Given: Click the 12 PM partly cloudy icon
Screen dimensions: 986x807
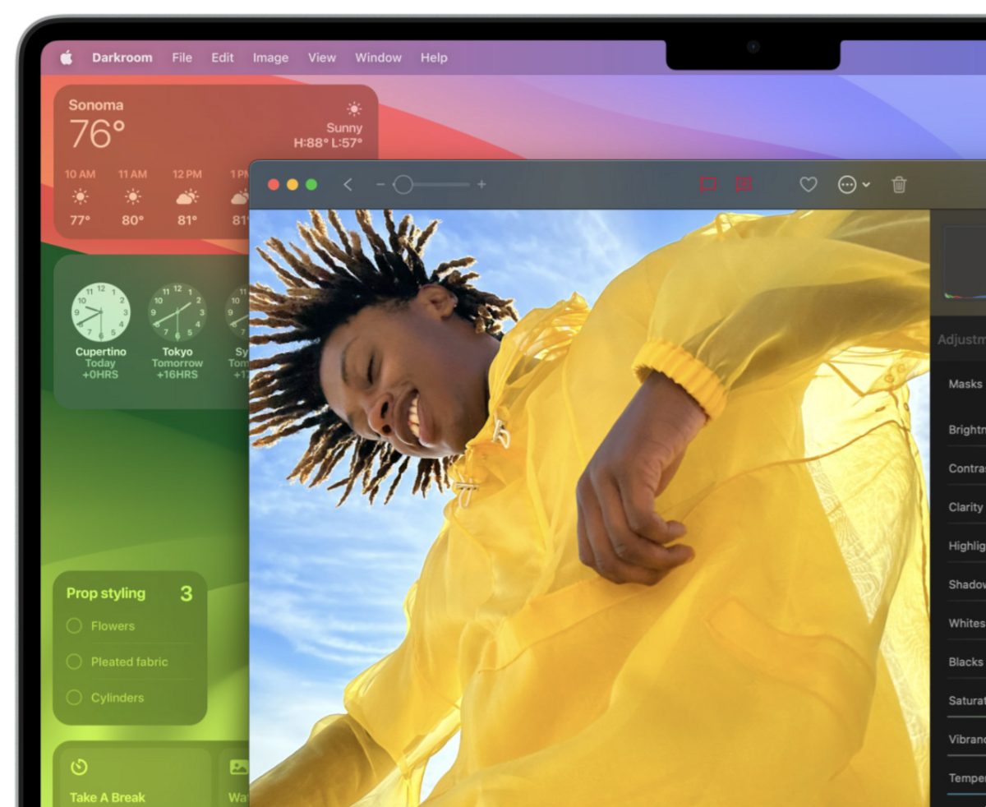Looking at the screenshot, I should coord(187,196).
